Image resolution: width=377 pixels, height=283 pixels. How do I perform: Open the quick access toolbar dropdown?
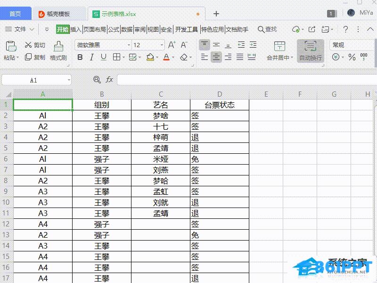click(x=47, y=30)
